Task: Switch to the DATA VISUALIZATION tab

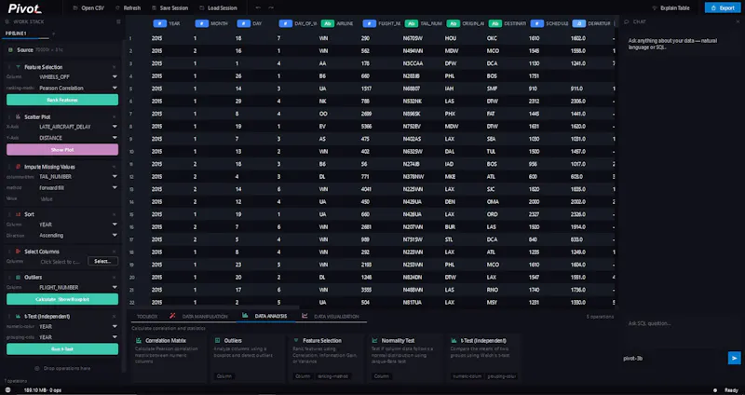Action: 331,317
